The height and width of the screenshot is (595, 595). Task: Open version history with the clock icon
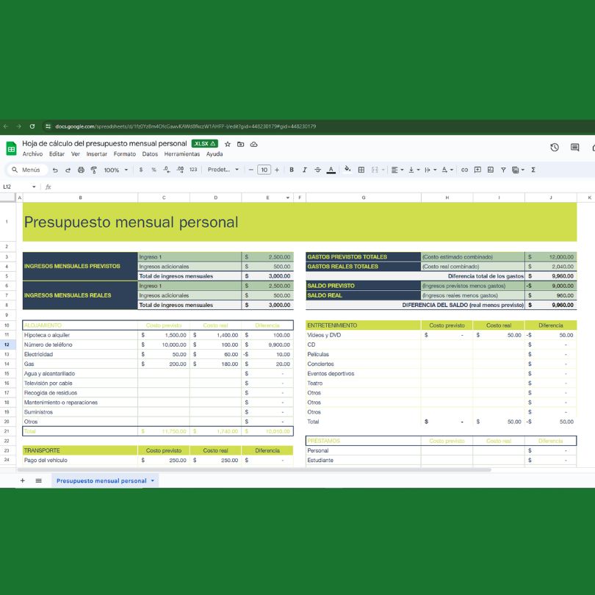555,147
